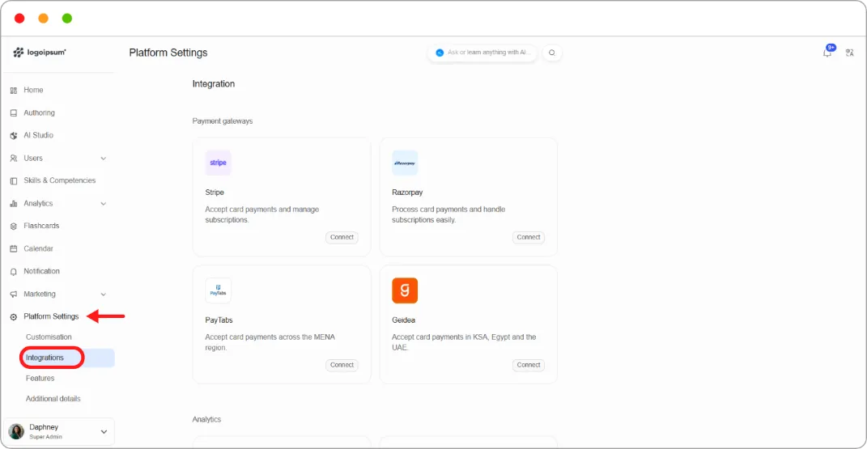Click the Geidea card title
The image size is (867, 449).
[x=404, y=320]
